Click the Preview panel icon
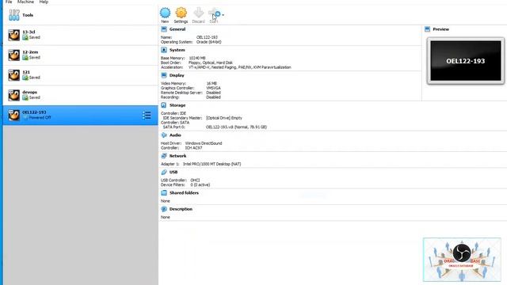Image resolution: width=507 pixels, height=285 pixels. (427, 29)
